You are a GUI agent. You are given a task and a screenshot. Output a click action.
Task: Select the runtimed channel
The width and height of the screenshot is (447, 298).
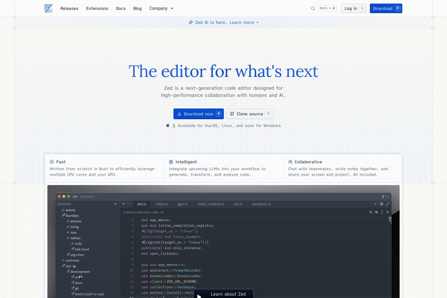point(72,260)
